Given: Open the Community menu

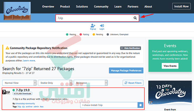Looking at the screenshot, I should tap(101, 7).
